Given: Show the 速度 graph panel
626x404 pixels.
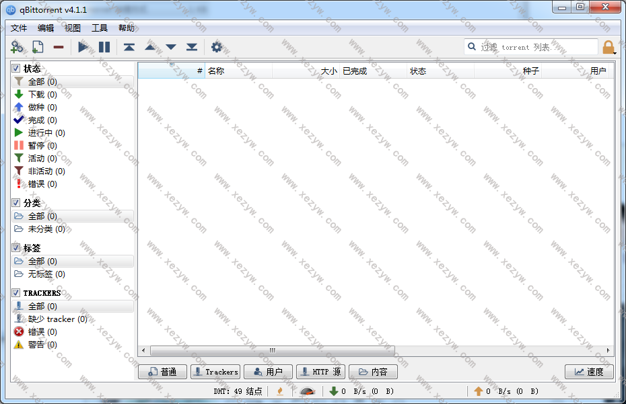Looking at the screenshot, I should click(x=589, y=372).
